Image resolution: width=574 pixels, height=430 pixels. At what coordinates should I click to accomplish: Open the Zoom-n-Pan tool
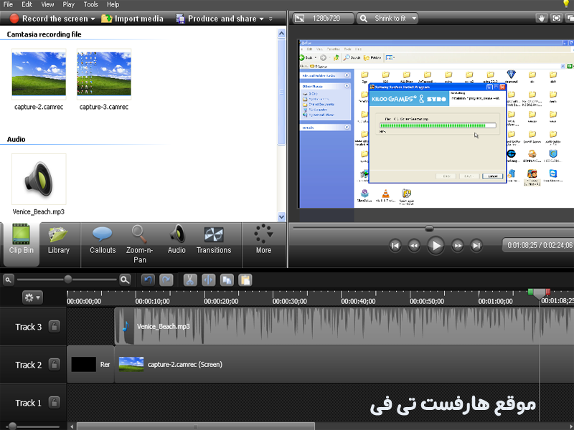(139, 244)
